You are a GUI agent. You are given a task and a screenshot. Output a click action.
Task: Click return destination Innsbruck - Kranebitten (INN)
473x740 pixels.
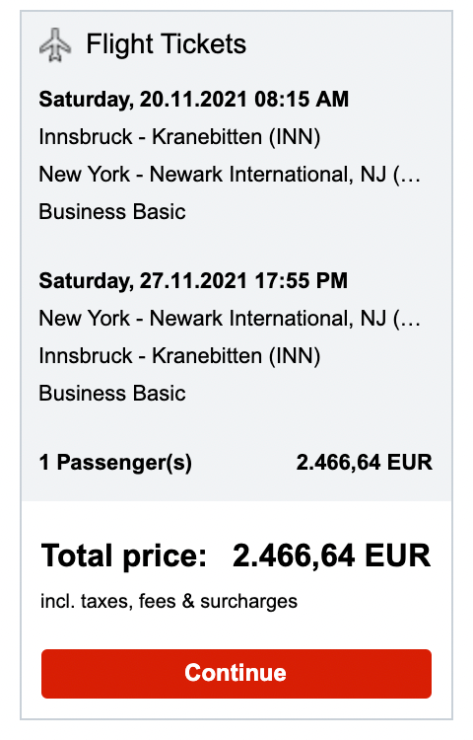[179, 356]
